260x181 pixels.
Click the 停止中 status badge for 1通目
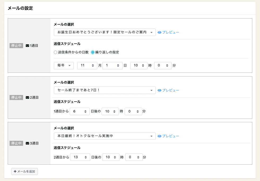click(x=16, y=46)
